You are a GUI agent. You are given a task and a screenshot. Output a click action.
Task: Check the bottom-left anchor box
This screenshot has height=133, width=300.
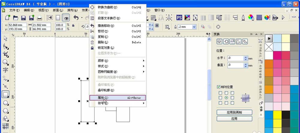(x=220, y=103)
